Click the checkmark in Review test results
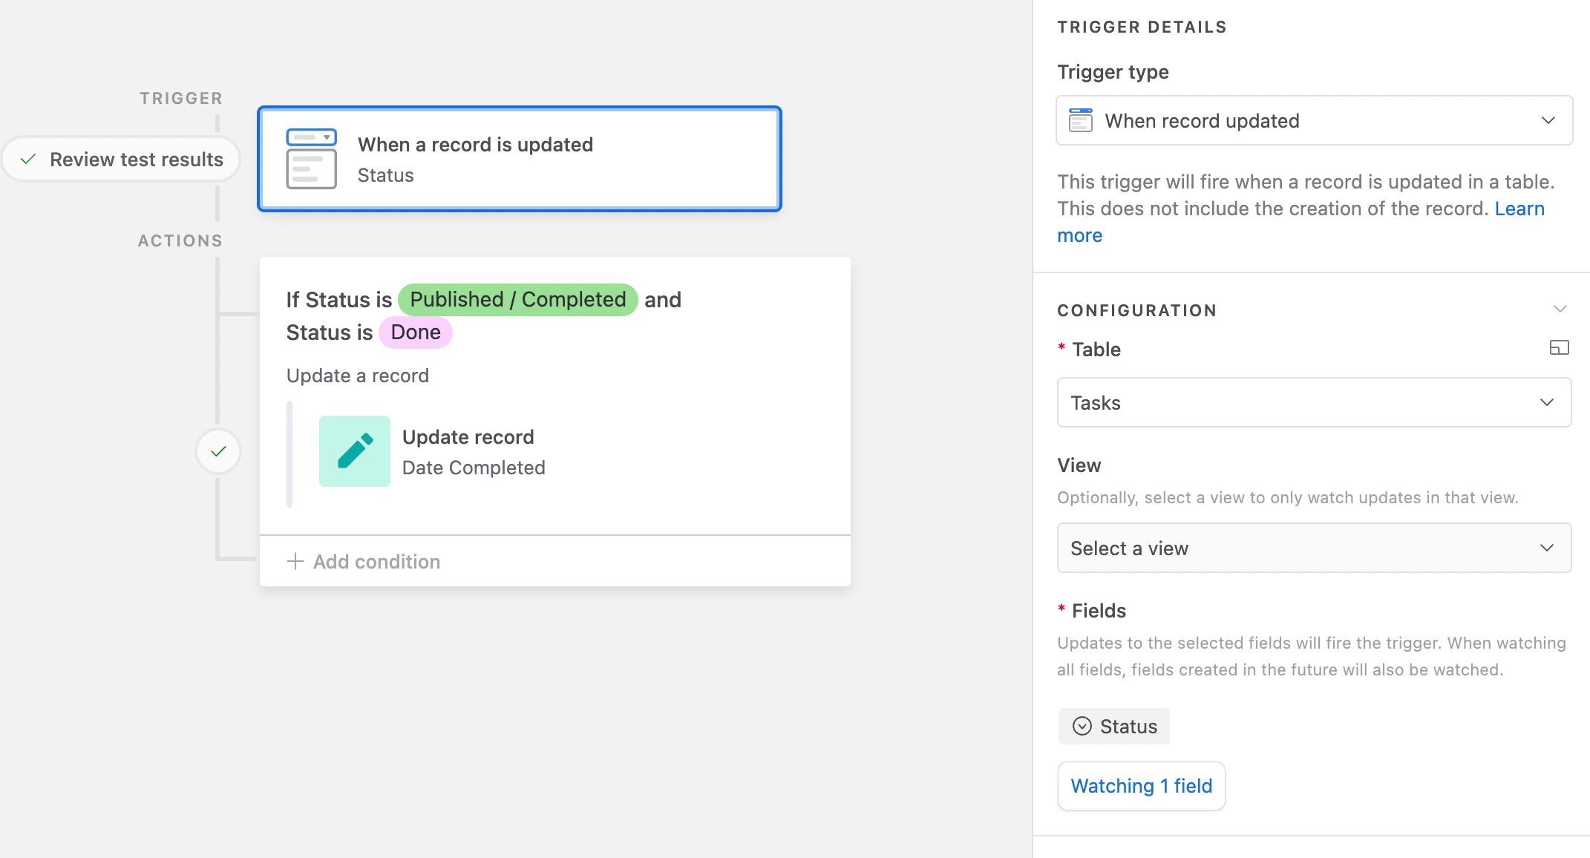The image size is (1590, 858). click(x=28, y=159)
